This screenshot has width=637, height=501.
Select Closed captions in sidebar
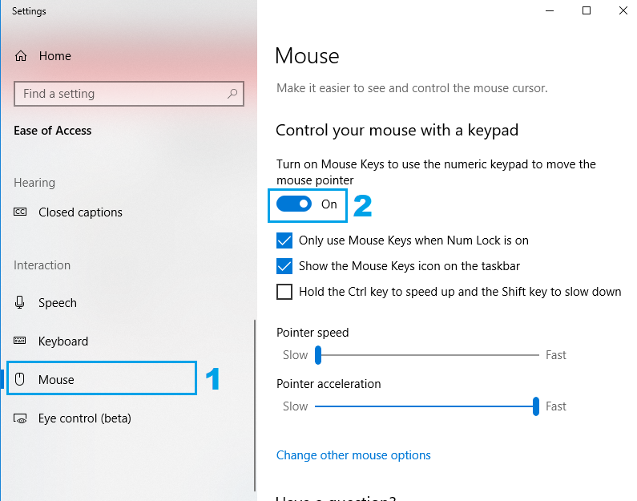click(x=80, y=212)
